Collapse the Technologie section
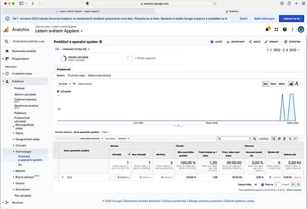Image resolution: width=307 pixels, height=209 pixels. click(x=23, y=151)
